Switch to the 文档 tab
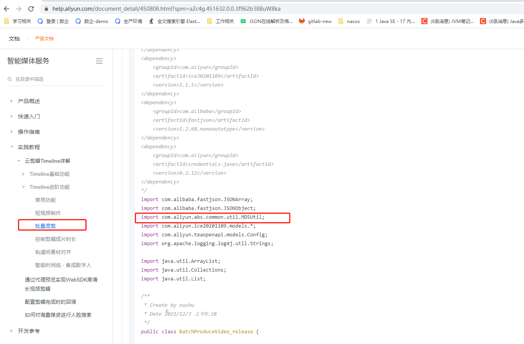The image size is (524, 344). pyautogui.click(x=14, y=38)
